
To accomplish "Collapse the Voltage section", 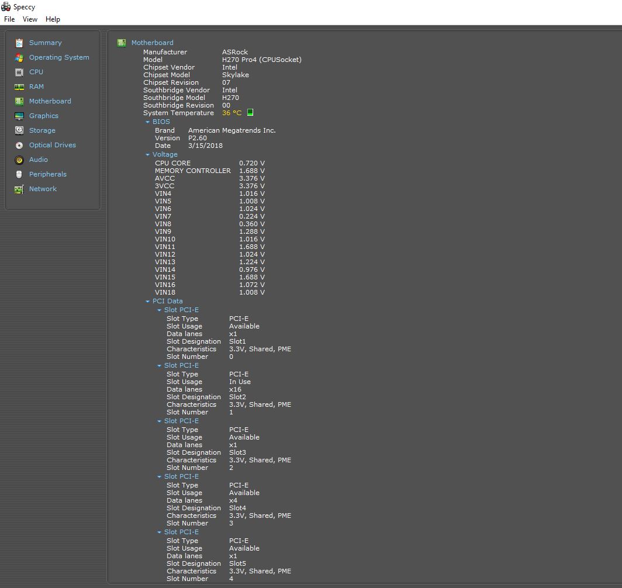I will click(148, 155).
